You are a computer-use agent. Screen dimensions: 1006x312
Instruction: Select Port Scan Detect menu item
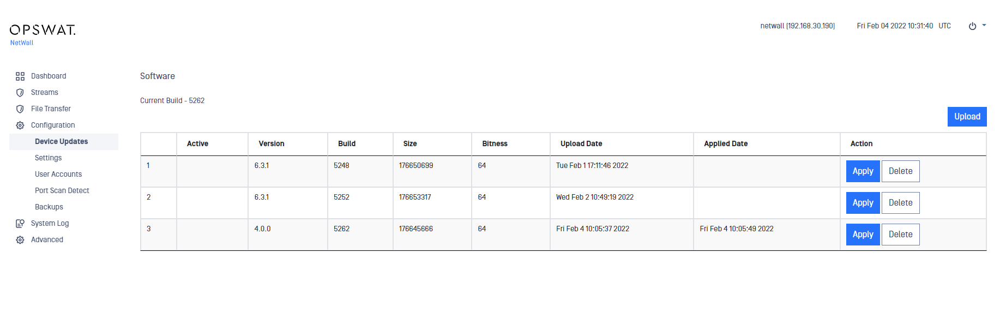click(62, 191)
